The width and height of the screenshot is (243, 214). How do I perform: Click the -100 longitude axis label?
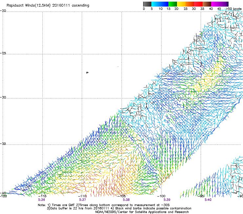(161, 196)
